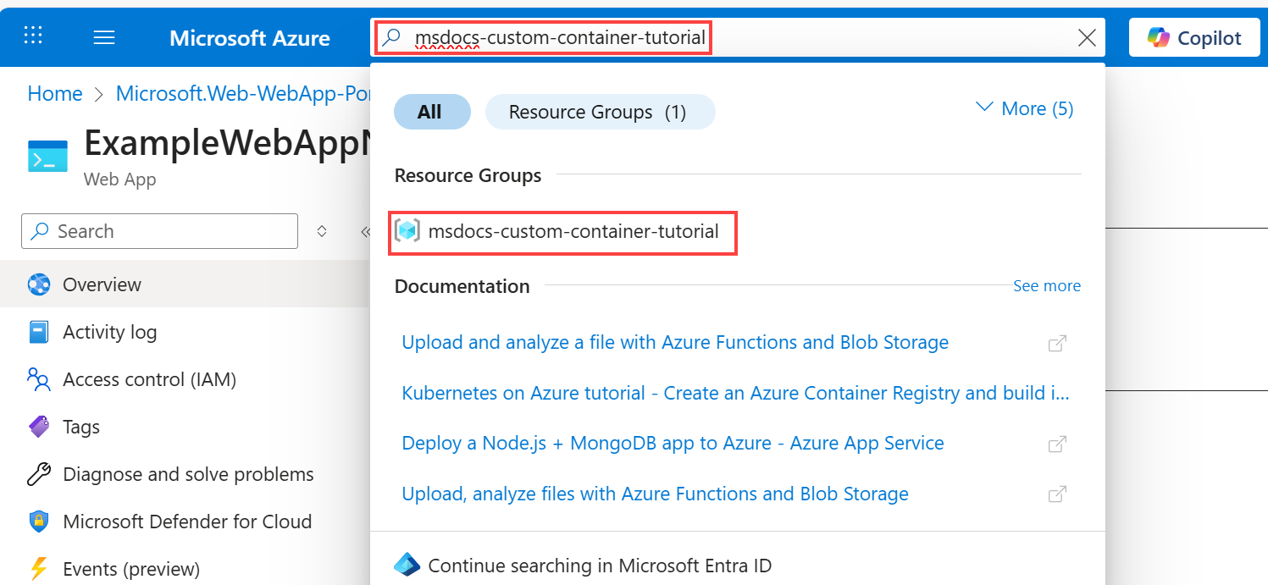Open Activity log from sidebar
Viewport: 1268px width, 585px height.
(109, 332)
